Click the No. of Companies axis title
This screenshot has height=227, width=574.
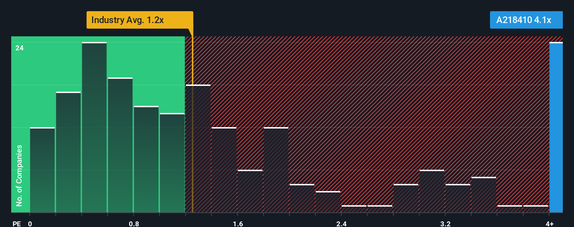(19, 176)
